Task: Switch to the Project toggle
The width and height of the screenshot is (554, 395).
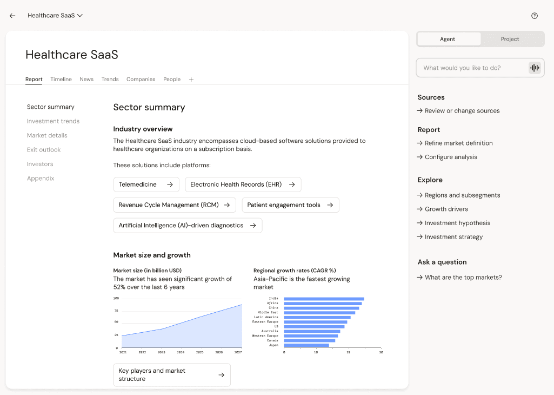Action: [x=510, y=39]
